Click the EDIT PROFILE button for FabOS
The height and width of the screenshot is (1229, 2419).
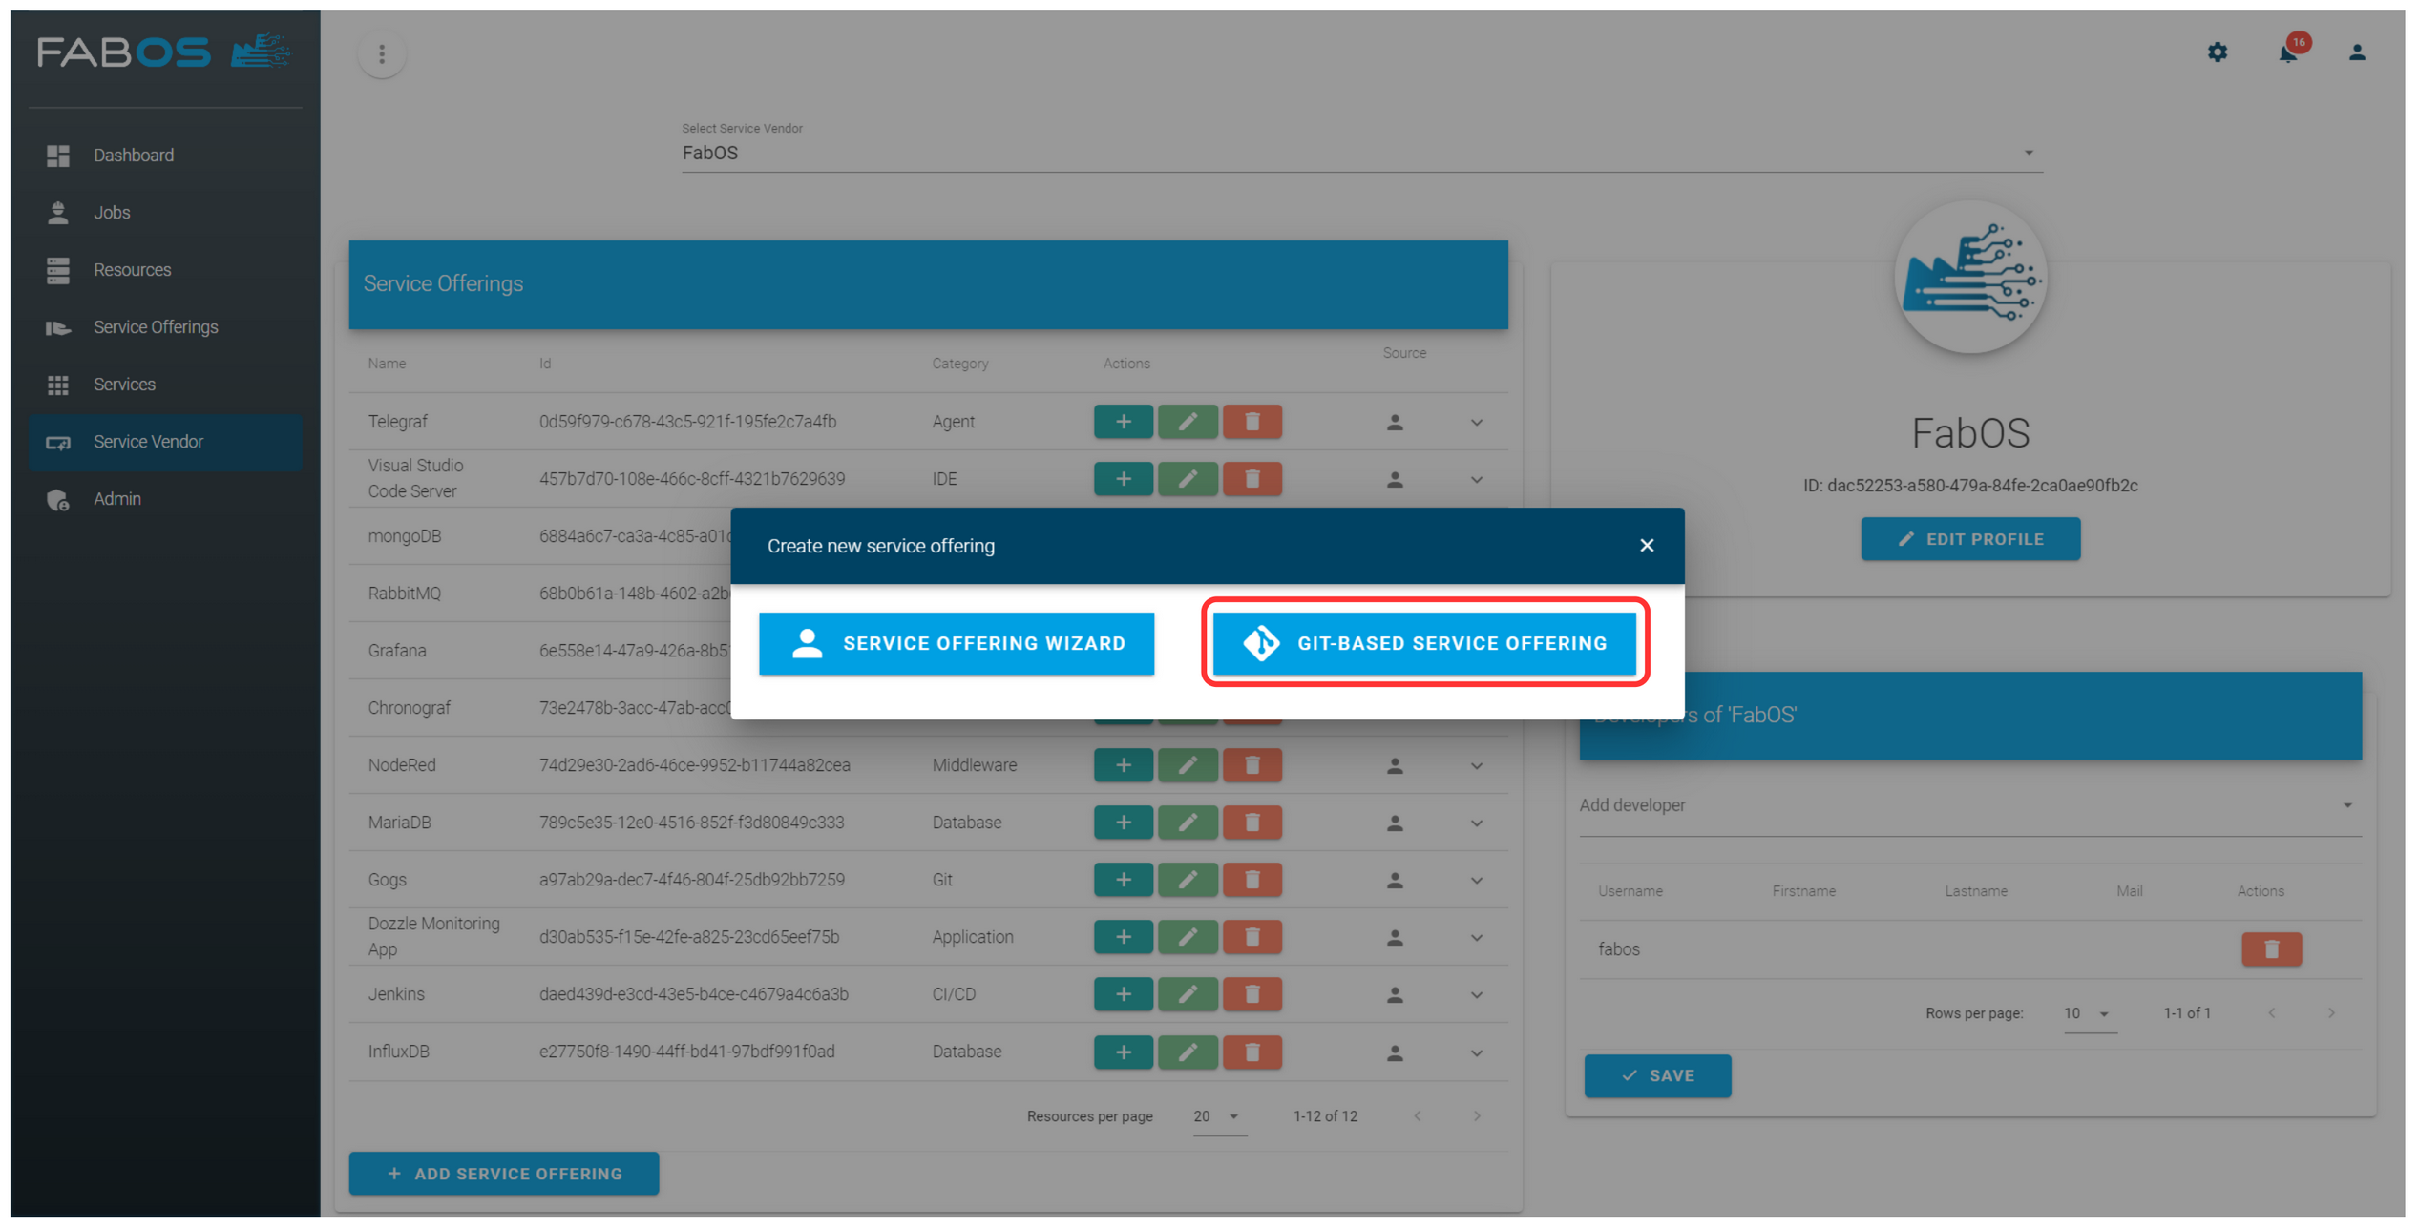click(x=1969, y=538)
